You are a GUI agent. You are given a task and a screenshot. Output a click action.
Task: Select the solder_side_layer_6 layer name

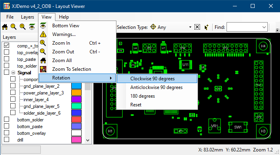42,113
